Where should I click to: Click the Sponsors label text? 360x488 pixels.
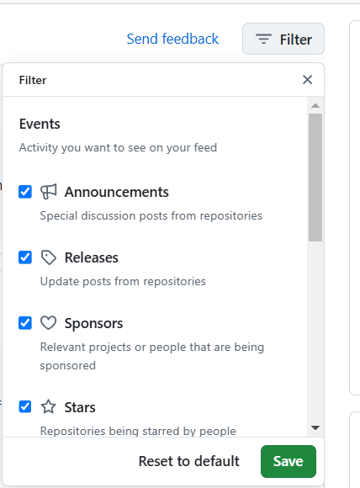(93, 323)
